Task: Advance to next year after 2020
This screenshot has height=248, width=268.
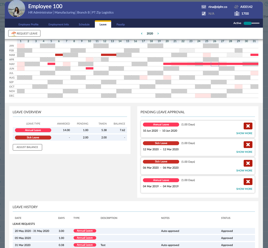Action: coord(158,34)
